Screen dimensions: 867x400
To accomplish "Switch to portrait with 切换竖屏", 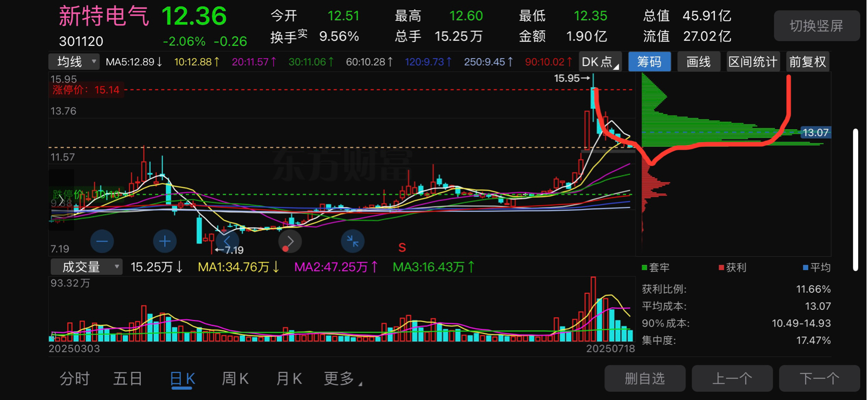I will point(816,26).
